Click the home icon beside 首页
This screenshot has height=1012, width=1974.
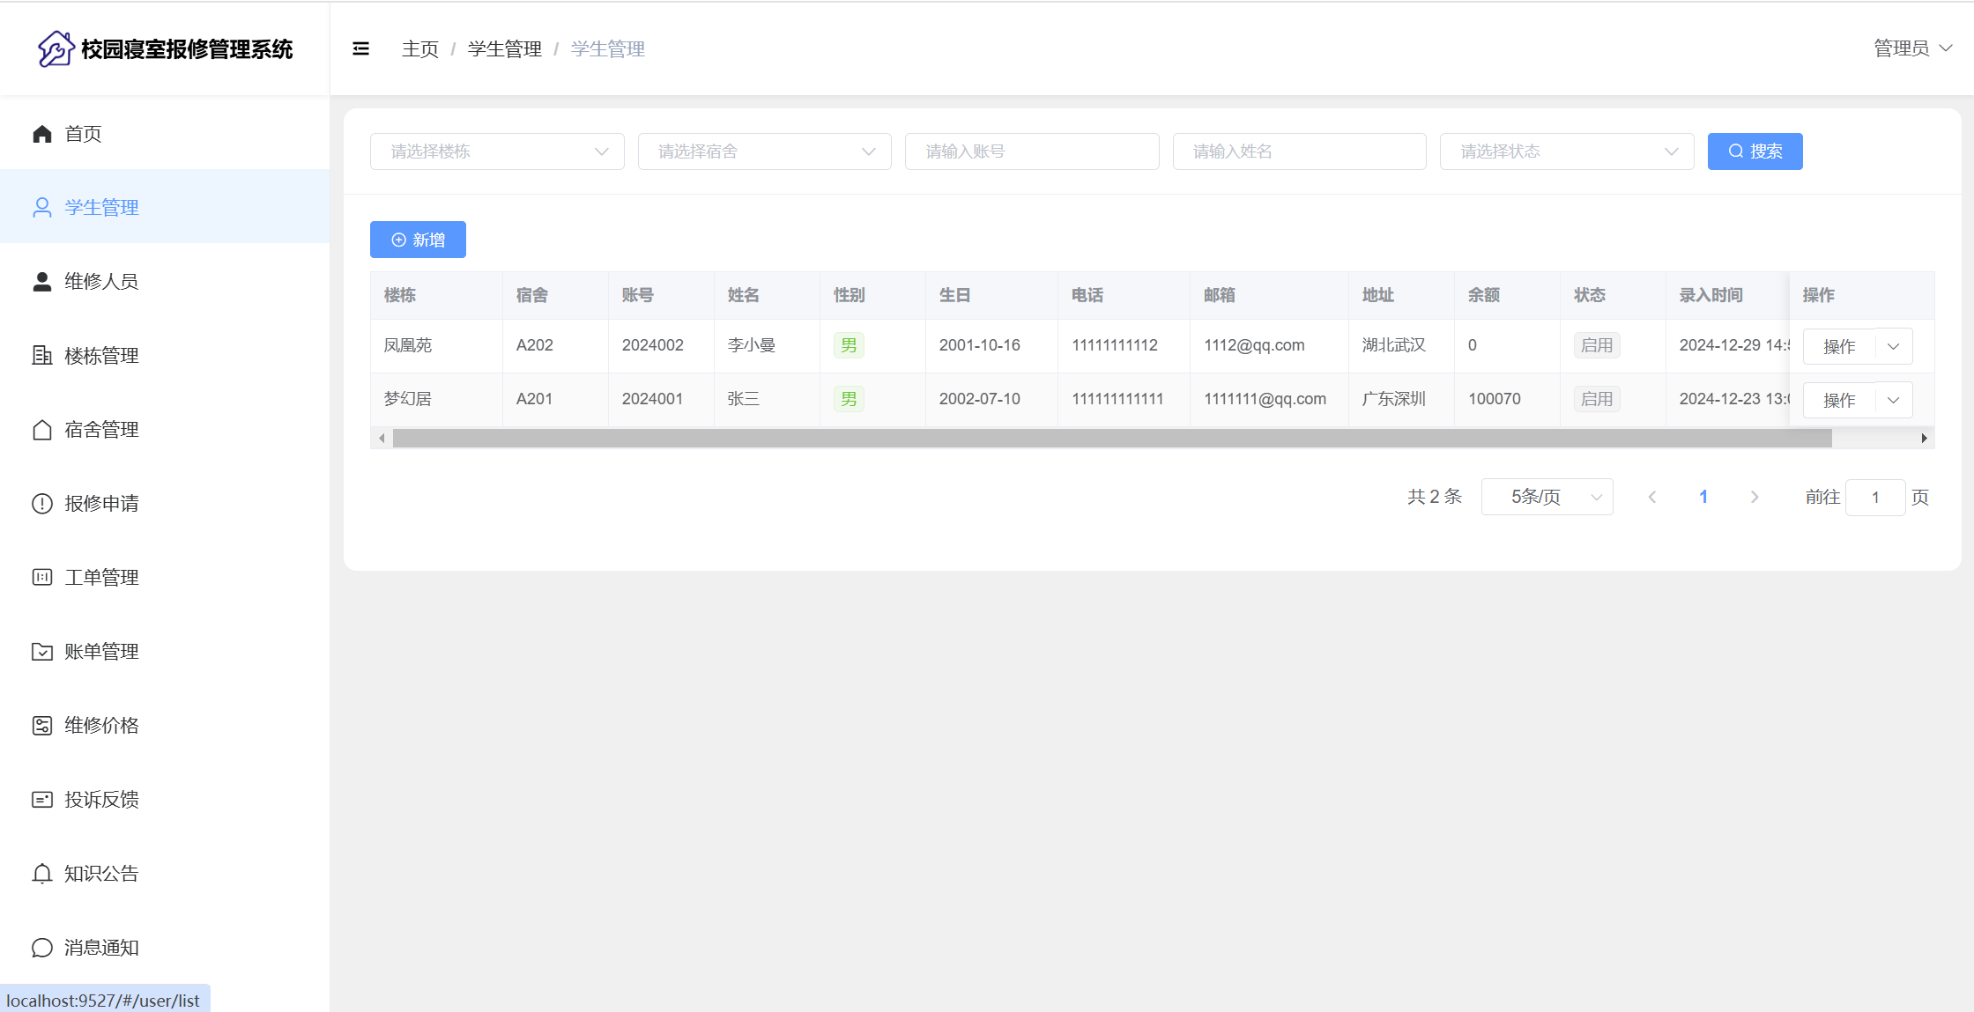coord(42,134)
